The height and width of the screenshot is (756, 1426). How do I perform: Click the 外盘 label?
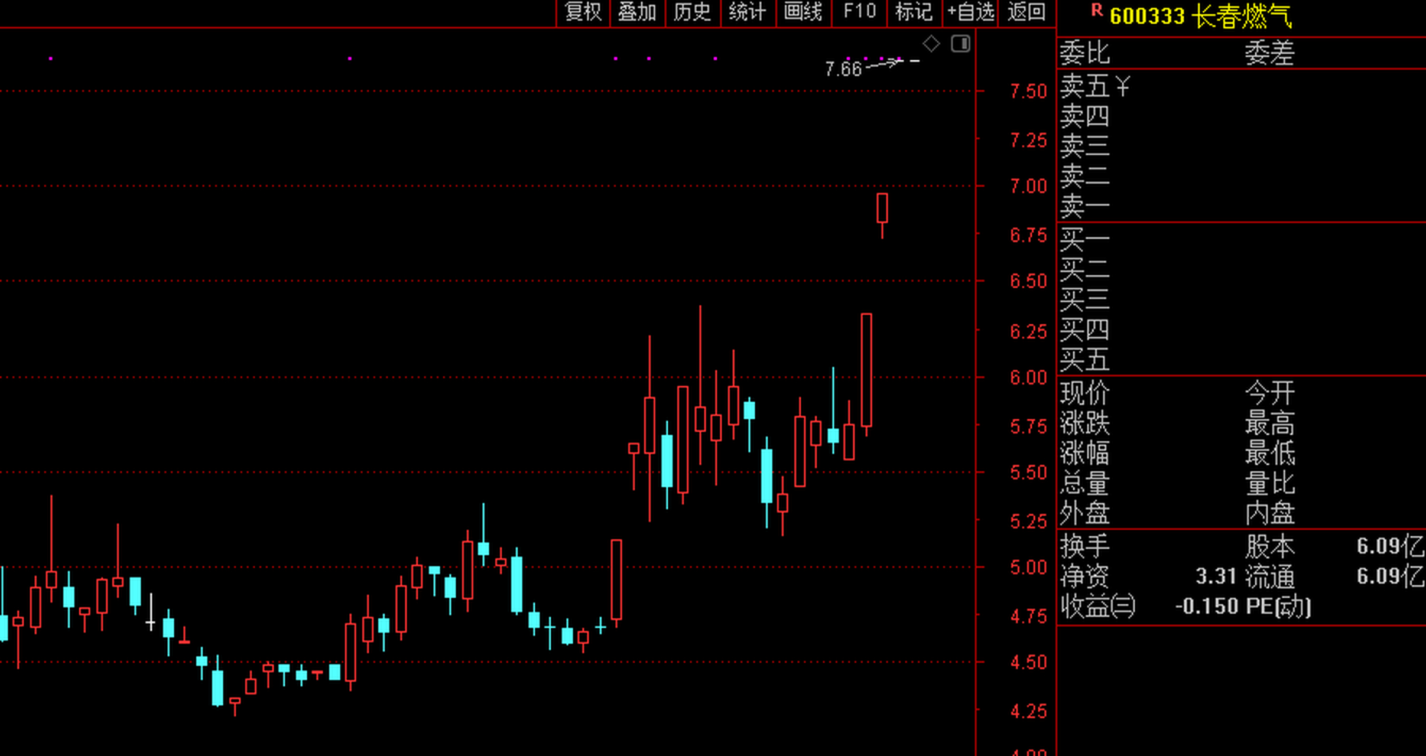tap(1084, 513)
